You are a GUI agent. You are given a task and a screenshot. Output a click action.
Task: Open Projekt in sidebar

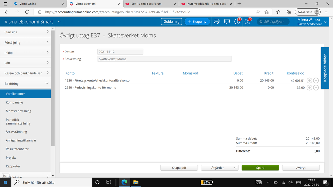click(11, 157)
